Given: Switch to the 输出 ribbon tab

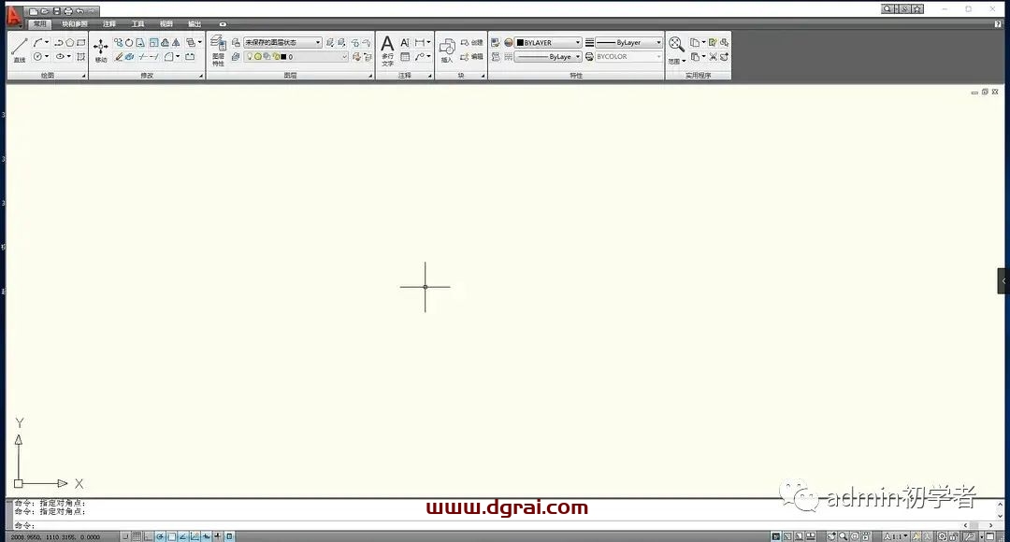Looking at the screenshot, I should pyautogui.click(x=195, y=23).
